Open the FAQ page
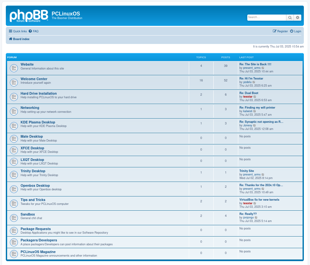Viewport: 310px width, 265px height. 34,31
